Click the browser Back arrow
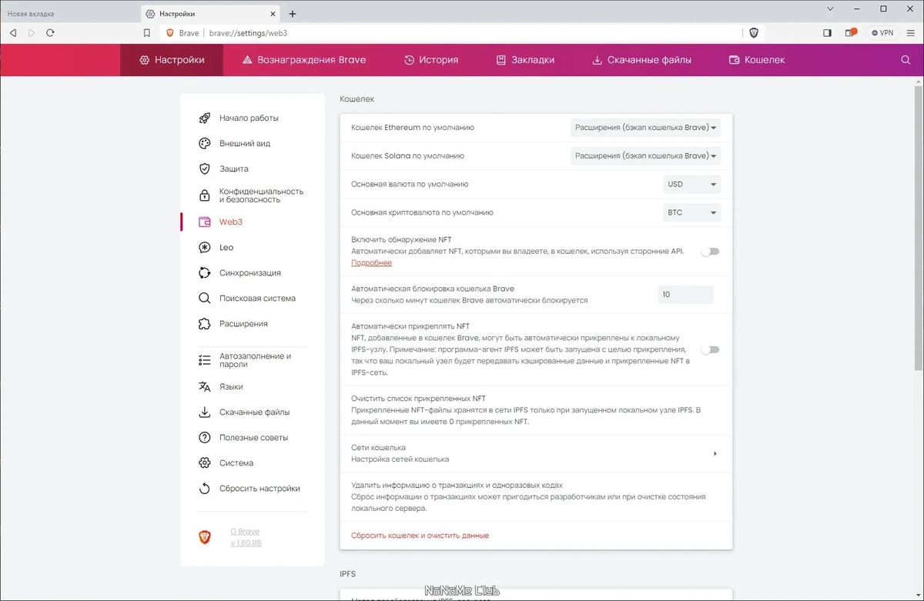Image resolution: width=924 pixels, height=601 pixels. 13,33
